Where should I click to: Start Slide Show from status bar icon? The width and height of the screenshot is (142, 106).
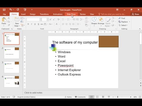[x=109, y=97]
